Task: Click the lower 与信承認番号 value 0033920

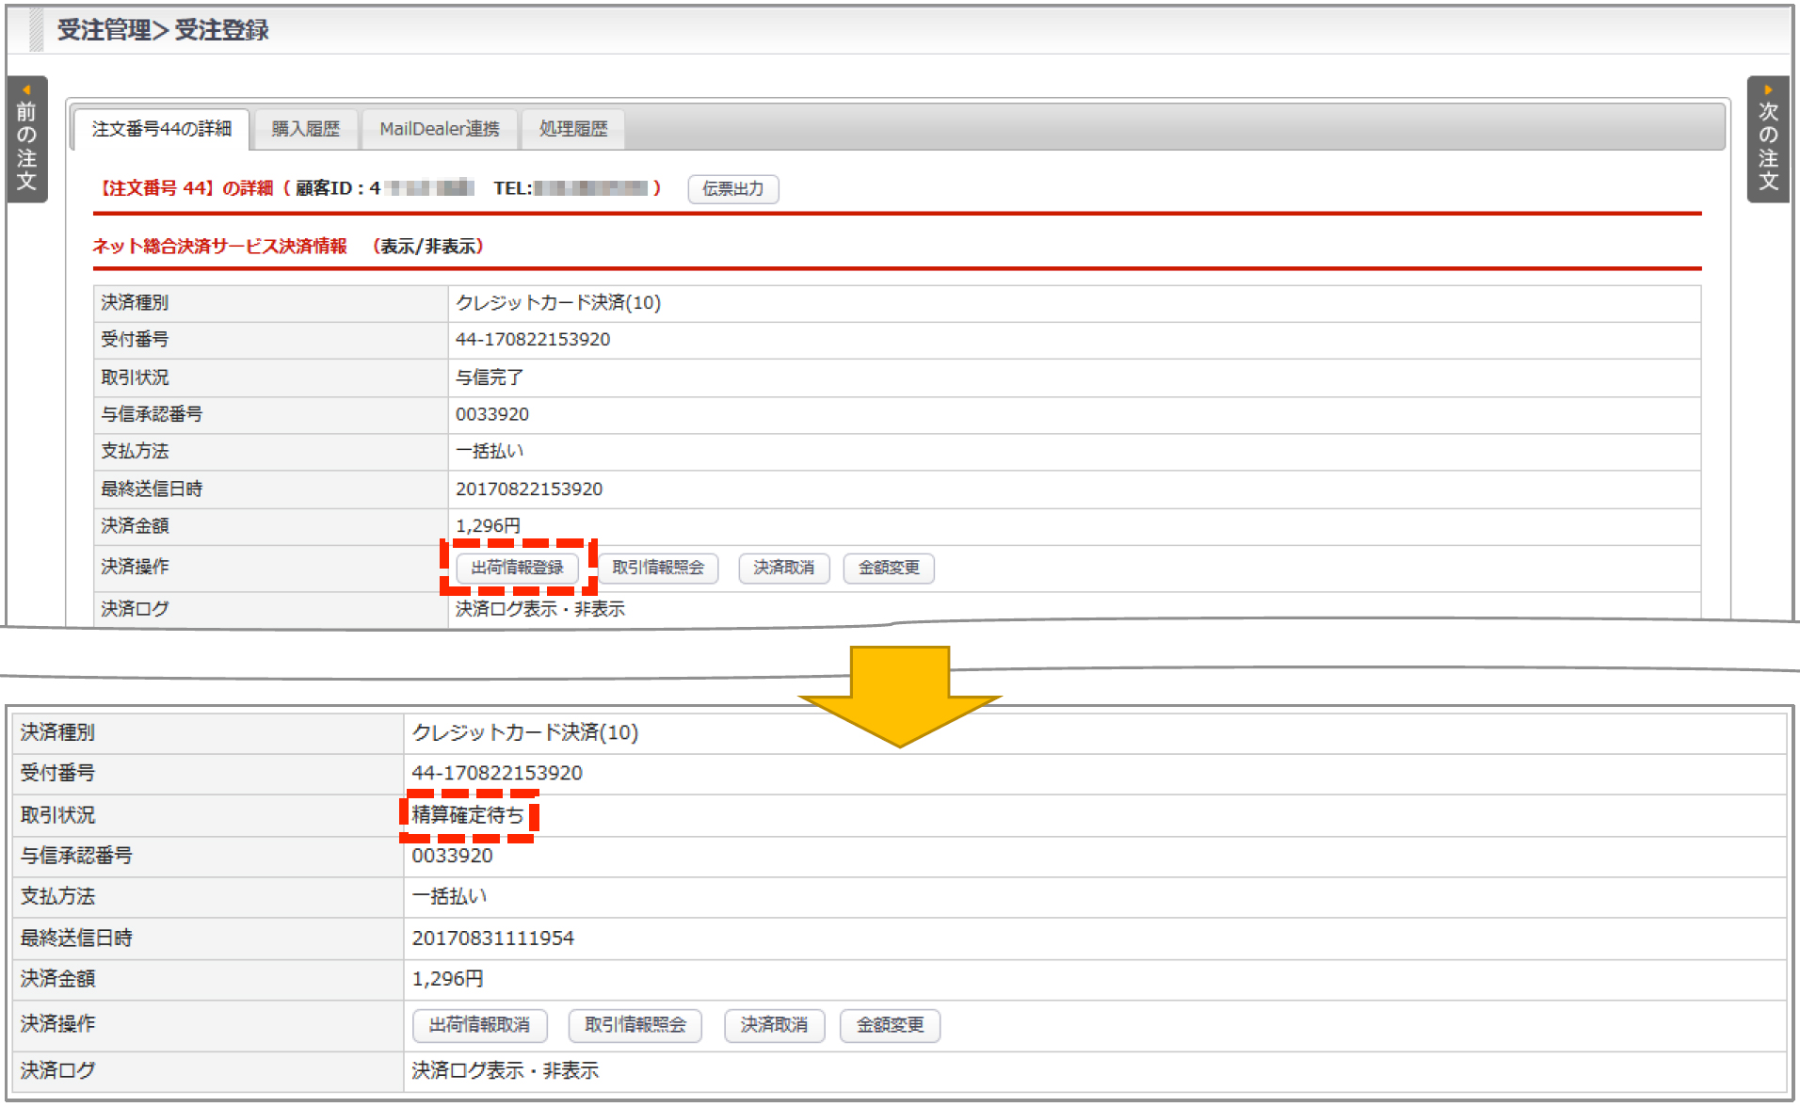Action: 452,856
